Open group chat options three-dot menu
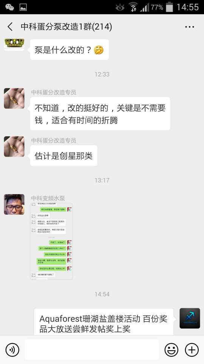Screen dimensions: 204x364 point(189,27)
